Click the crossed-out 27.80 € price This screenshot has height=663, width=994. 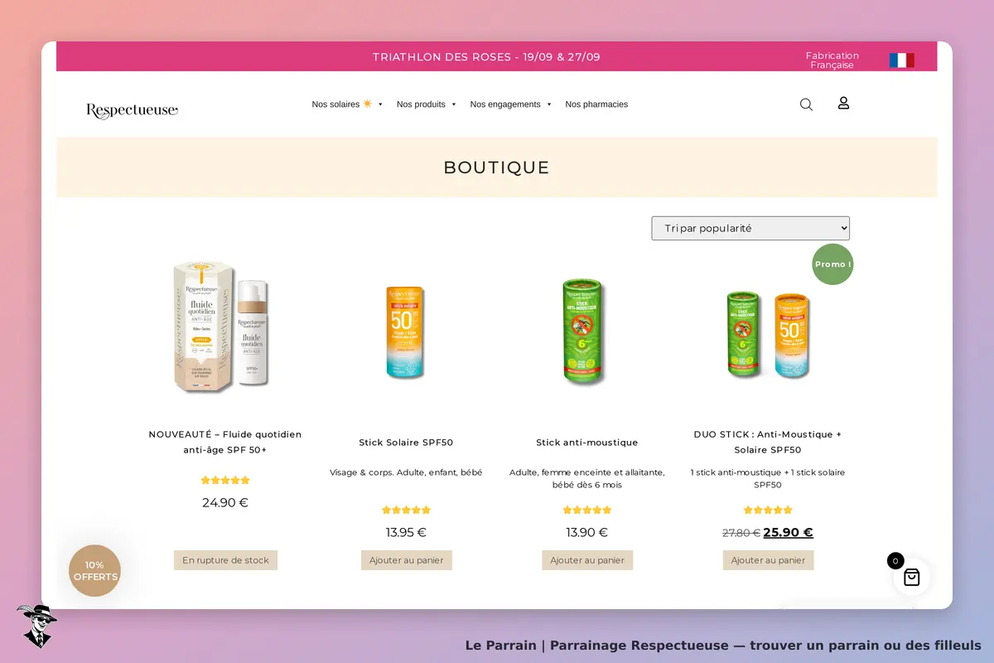click(741, 533)
